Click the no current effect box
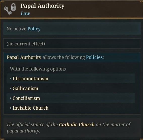This screenshot has width=143, height=140. (72, 44)
